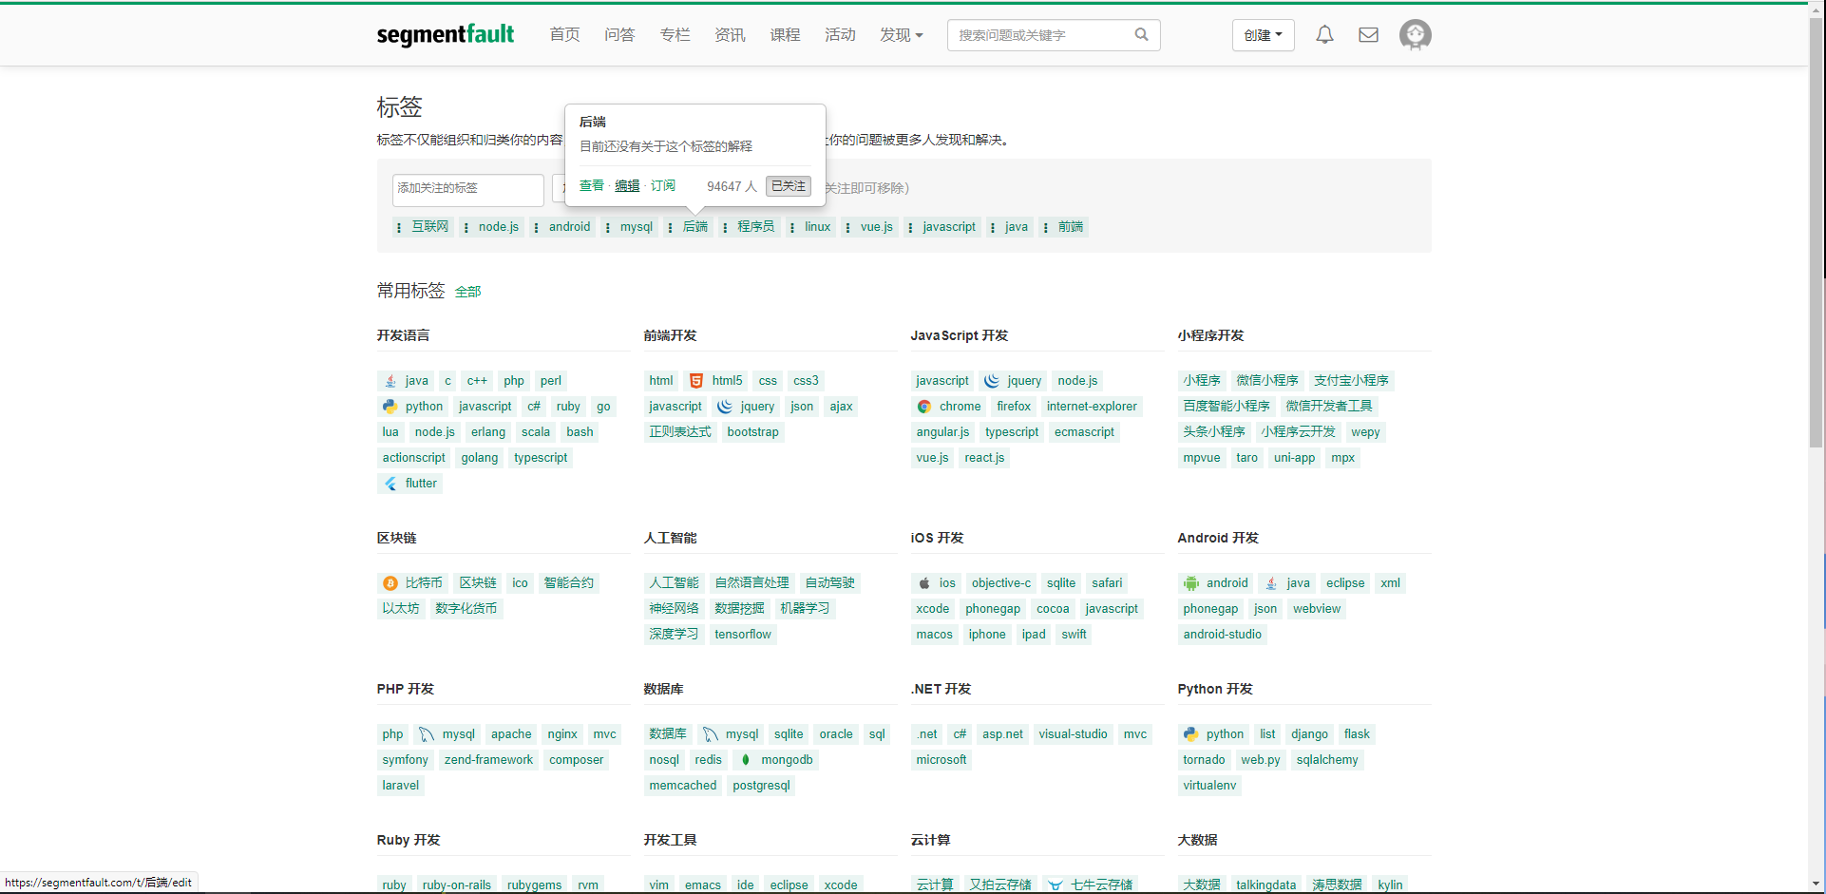Open the 问答 nav item
1826x894 pixels.
pos(619,35)
